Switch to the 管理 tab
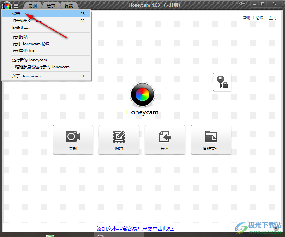The width and height of the screenshot is (285, 237). click(x=51, y=6)
